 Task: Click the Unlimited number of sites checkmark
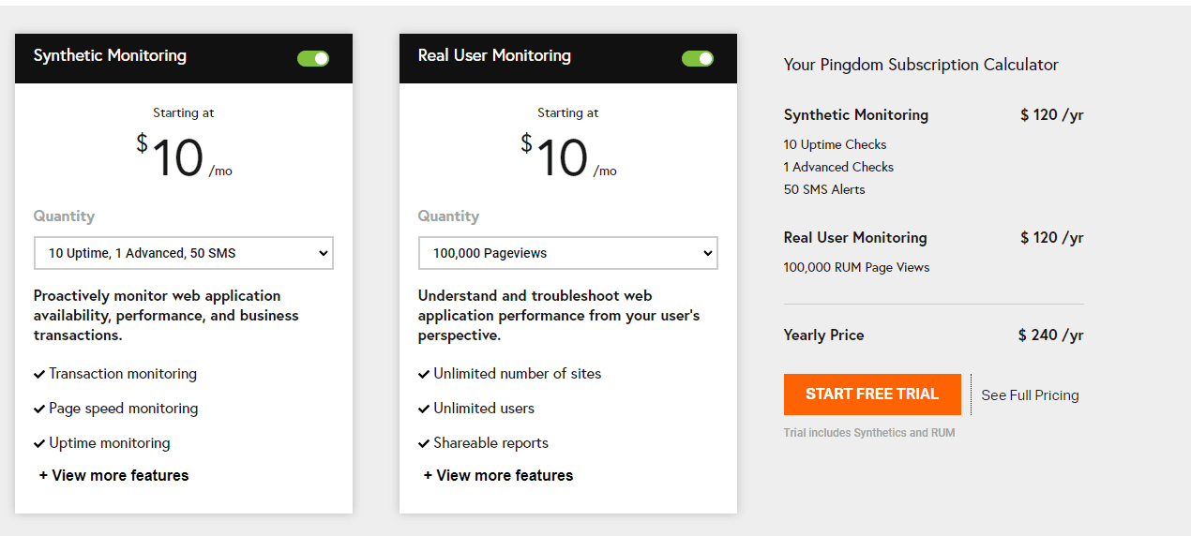pos(424,374)
